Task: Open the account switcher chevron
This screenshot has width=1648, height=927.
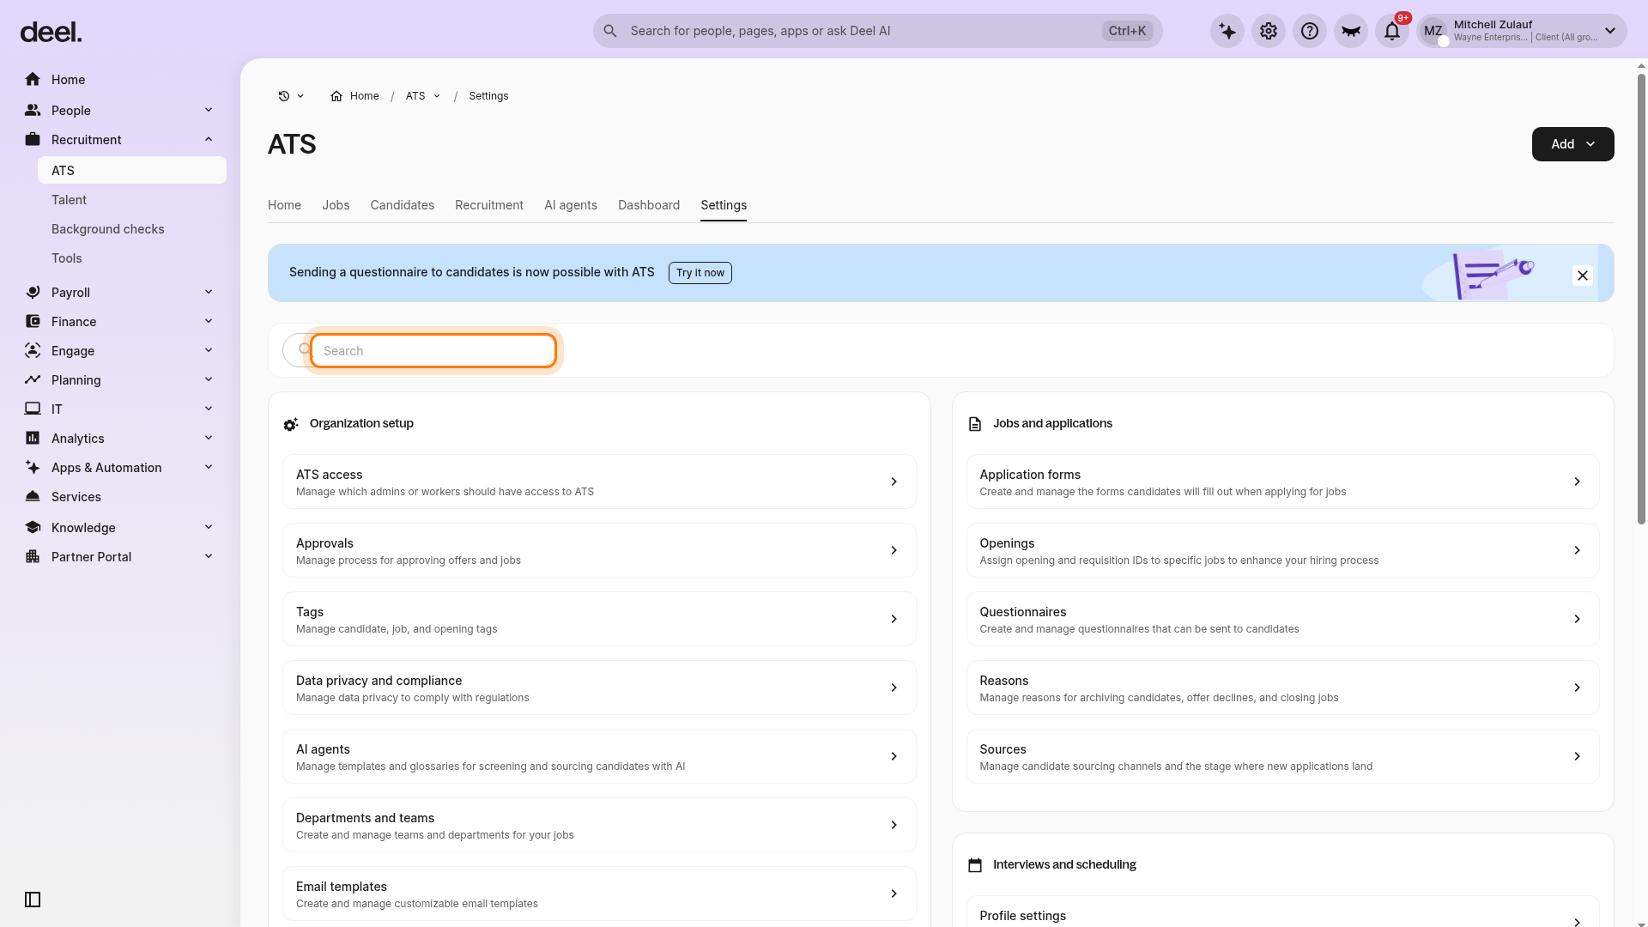Action: (1610, 31)
